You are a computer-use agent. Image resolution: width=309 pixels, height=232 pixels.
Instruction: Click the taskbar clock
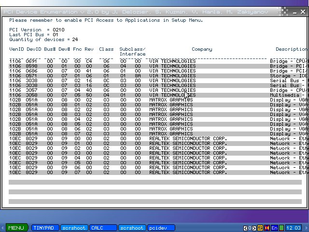(294, 228)
